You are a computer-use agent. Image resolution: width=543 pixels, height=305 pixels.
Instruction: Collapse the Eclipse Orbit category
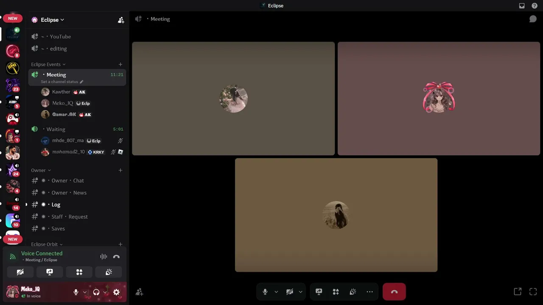[47, 244]
